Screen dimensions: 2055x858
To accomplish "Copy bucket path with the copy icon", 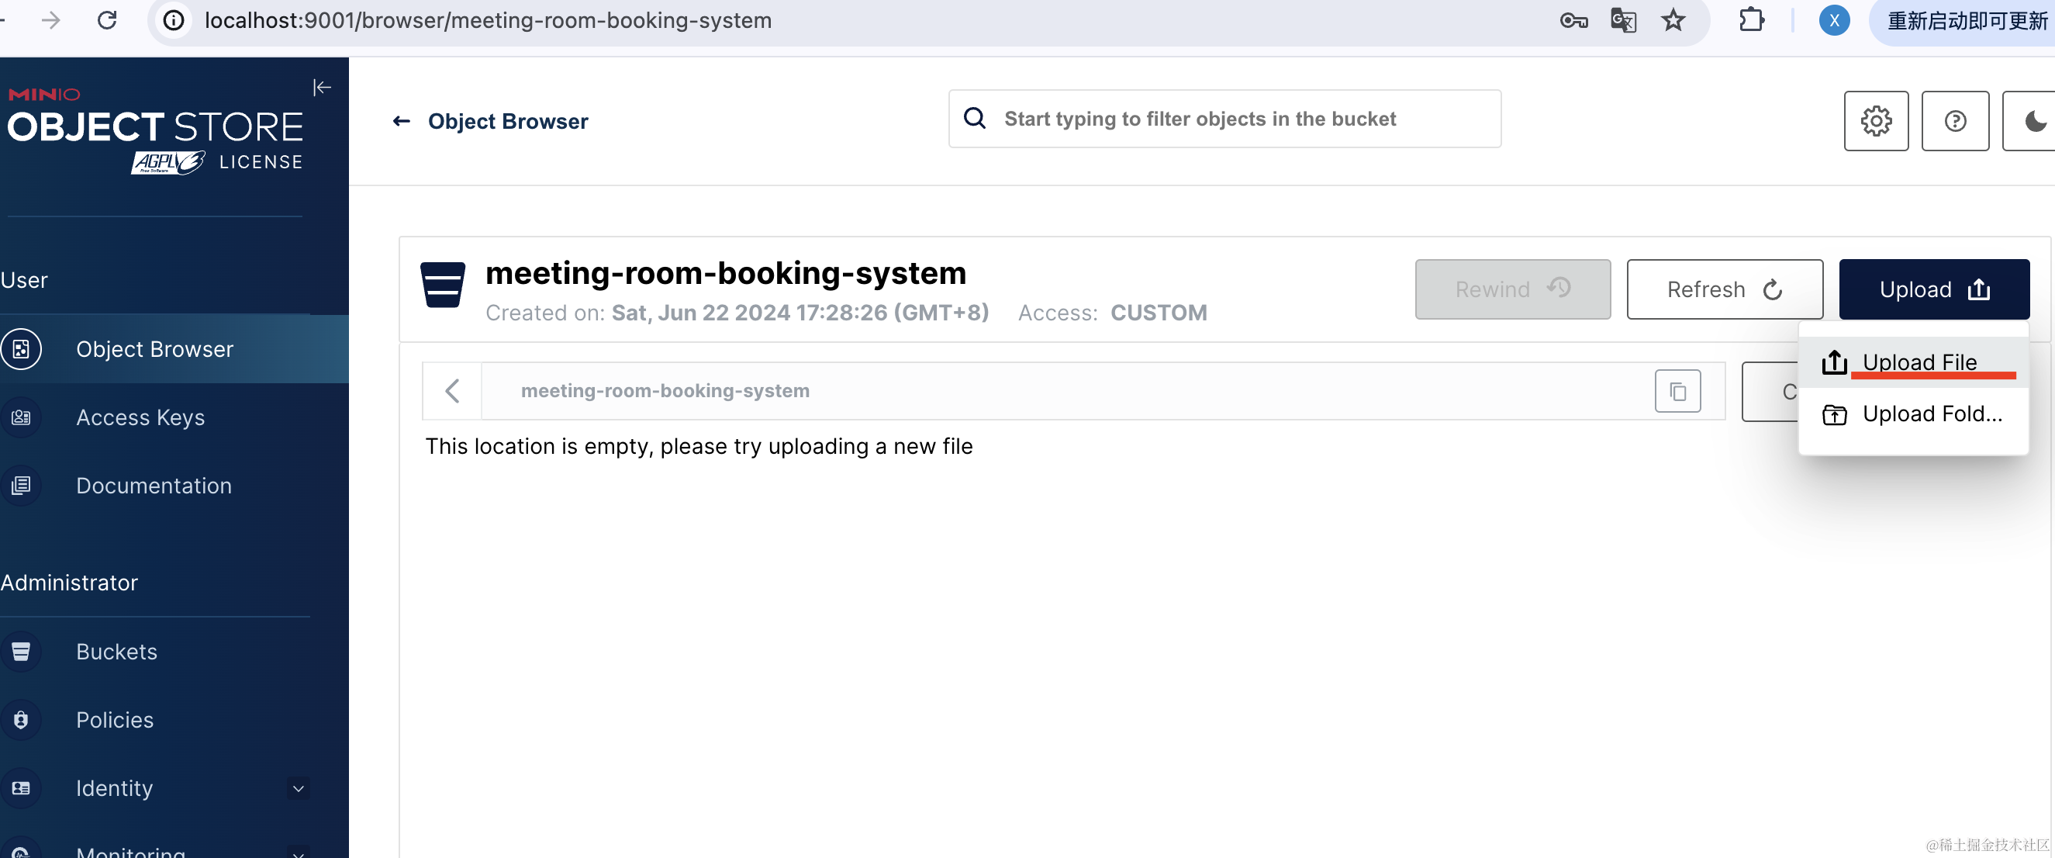I will [x=1677, y=391].
